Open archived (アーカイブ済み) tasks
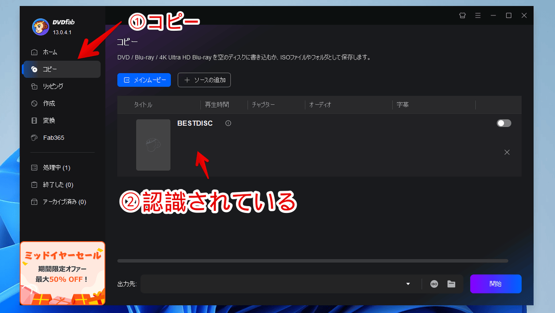The height and width of the screenshot is (313, 555). coord(61,202)
